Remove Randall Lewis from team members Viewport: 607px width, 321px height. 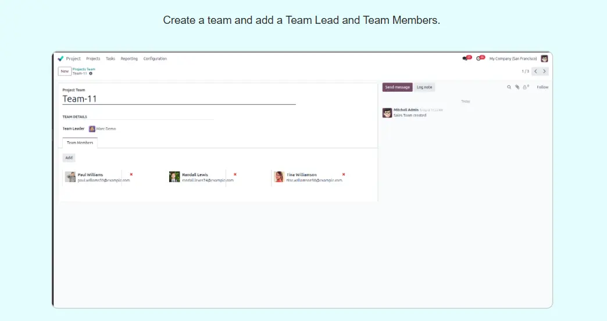[x=235, y=174]
